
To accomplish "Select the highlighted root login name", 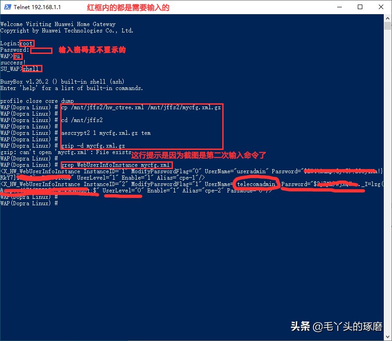I will [26, 43].
